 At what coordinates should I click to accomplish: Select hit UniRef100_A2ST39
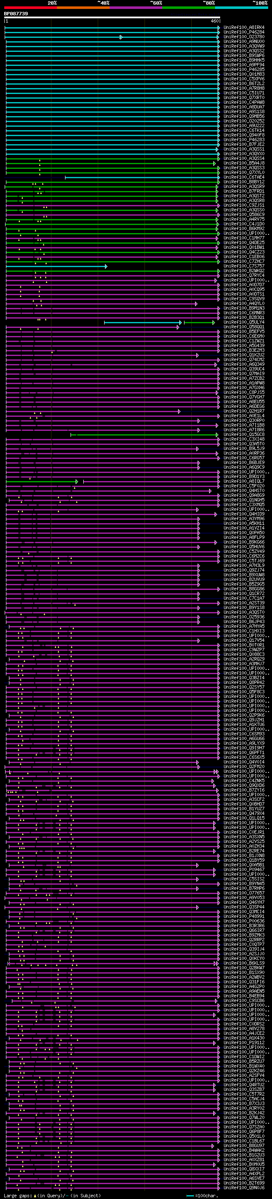(x=244, y=603)
